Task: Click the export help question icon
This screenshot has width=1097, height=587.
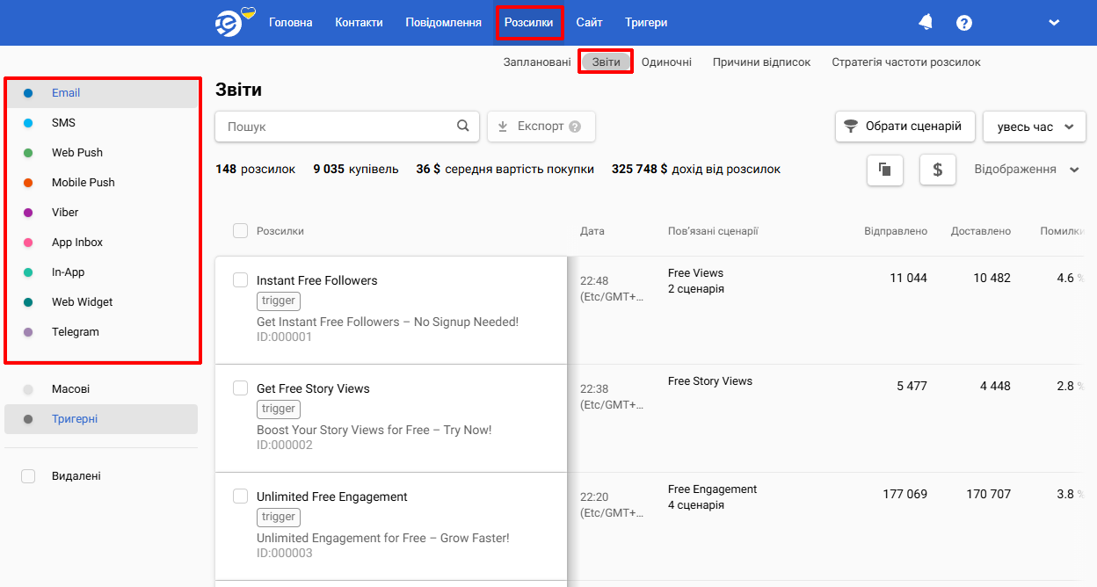Action: (575, 127)
